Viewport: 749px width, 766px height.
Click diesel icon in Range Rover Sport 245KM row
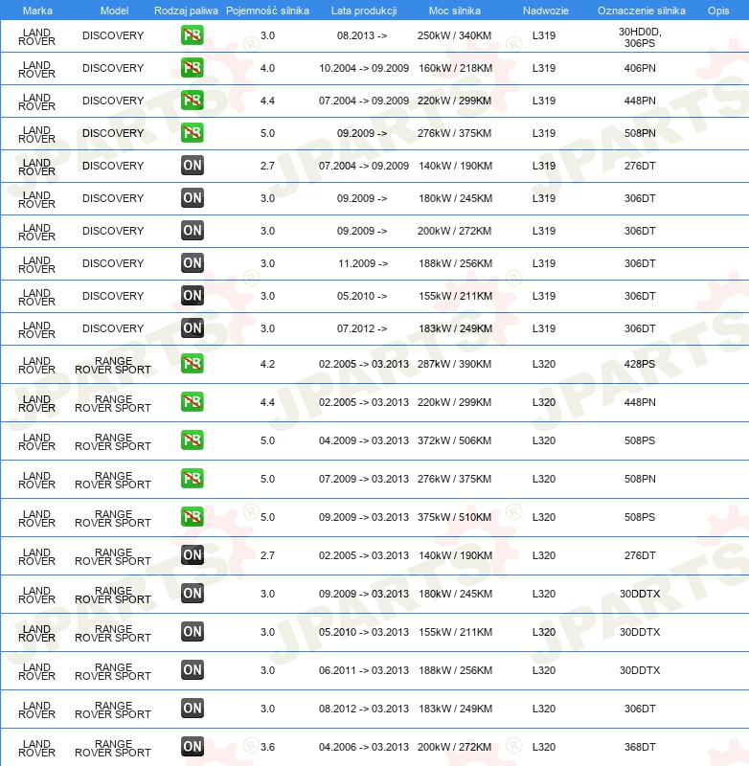(192, 594)
